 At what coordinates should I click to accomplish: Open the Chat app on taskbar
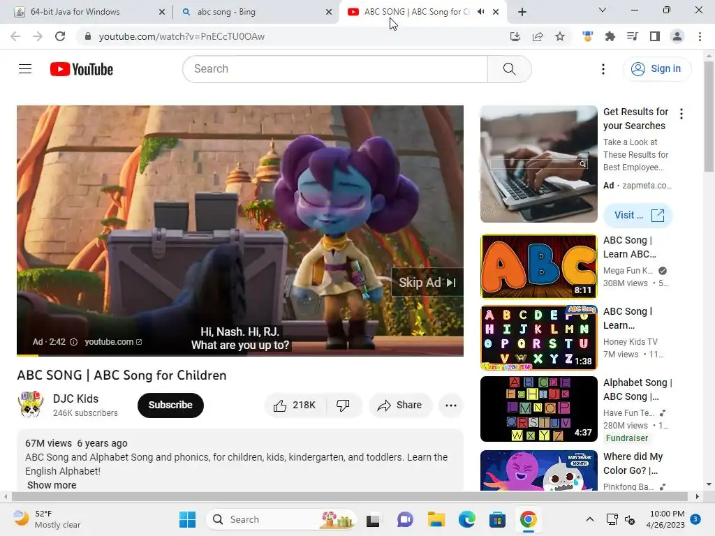coord(404,519)
